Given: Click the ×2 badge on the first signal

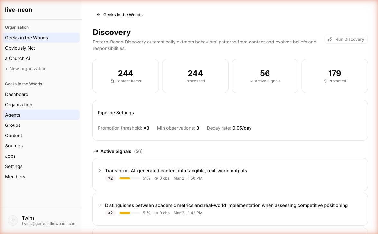Looking at the screenshot, I should click(x=110, y=178).
